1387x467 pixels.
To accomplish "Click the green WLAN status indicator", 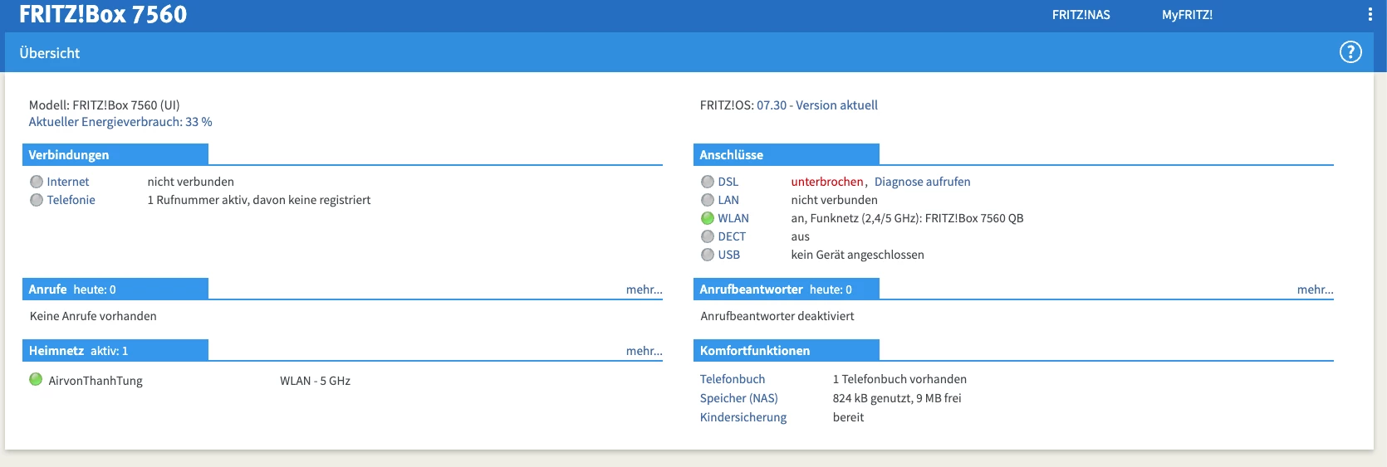I will click(708, 218).
